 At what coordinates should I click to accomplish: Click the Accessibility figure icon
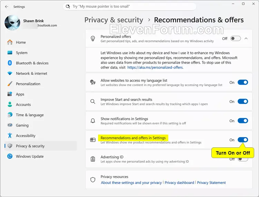tap(10, 135)
